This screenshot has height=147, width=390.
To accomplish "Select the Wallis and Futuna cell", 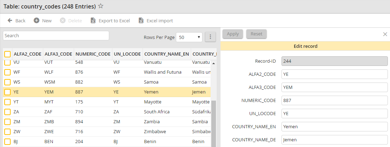I will tap(163, 72).
